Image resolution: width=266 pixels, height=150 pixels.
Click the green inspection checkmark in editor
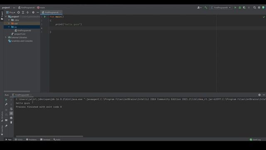pos(264,17)
